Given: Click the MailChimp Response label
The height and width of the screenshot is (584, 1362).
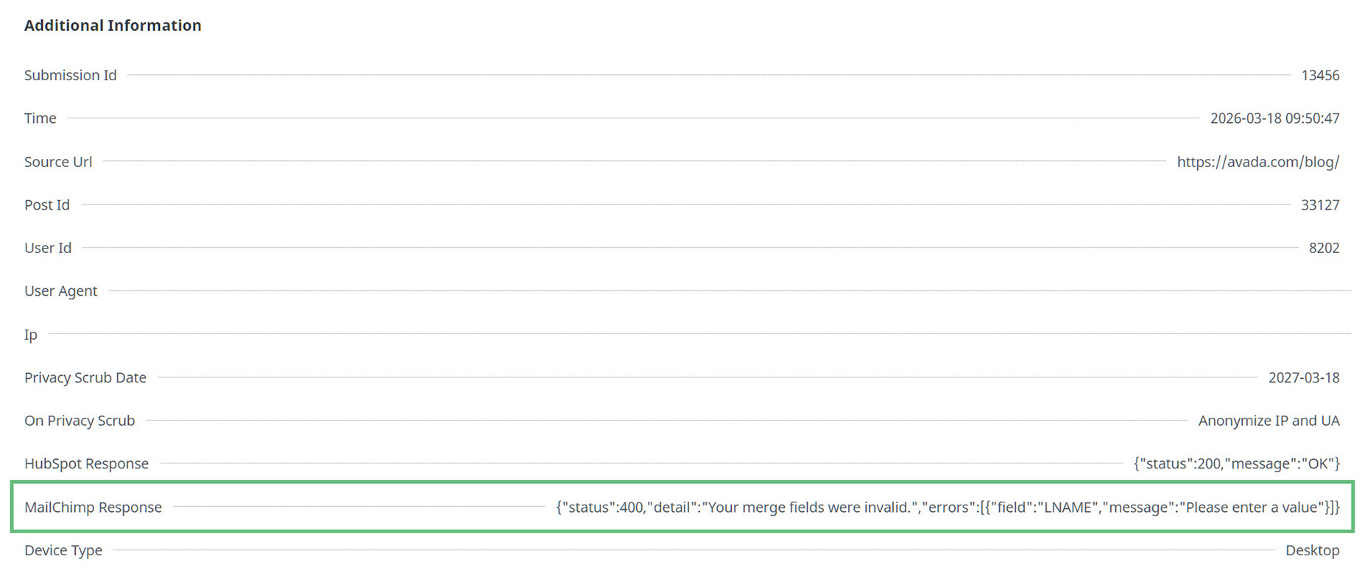Looking at the screenshot, I should coord(93,508).
